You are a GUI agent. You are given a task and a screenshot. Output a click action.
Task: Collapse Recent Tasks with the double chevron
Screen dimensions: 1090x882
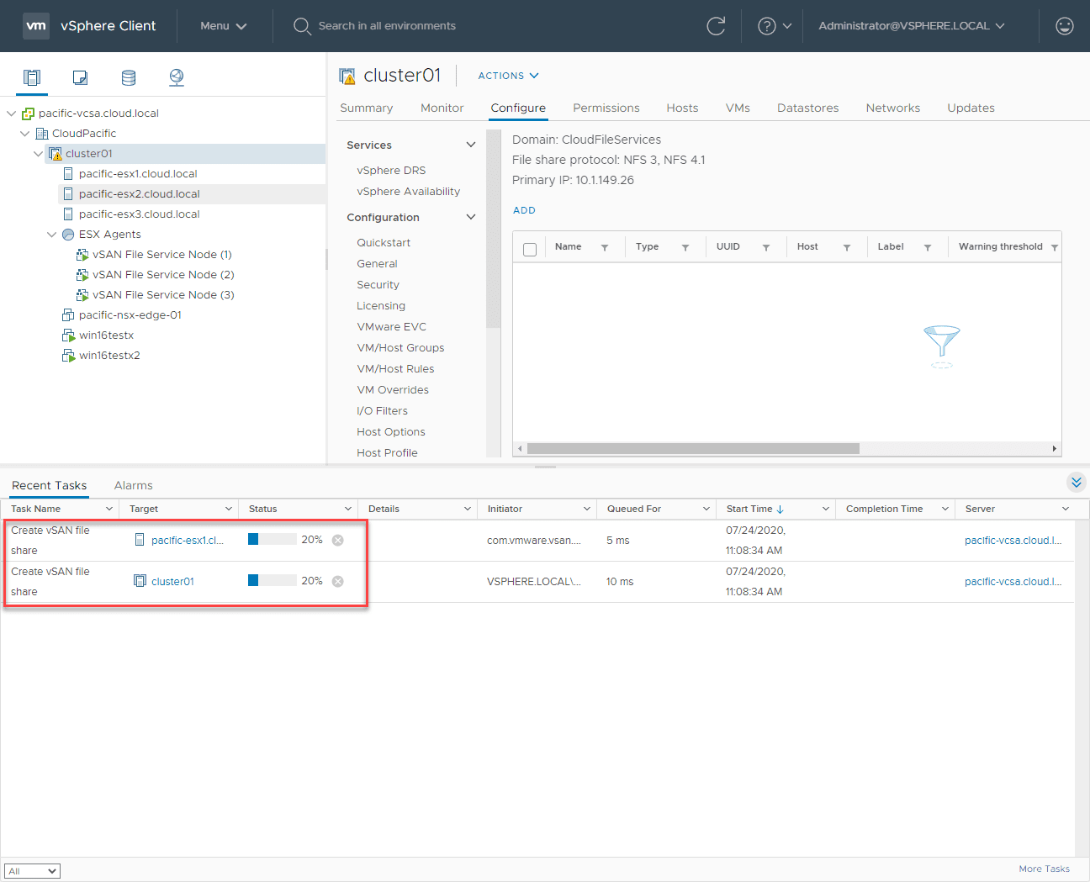coord(1077,483)
